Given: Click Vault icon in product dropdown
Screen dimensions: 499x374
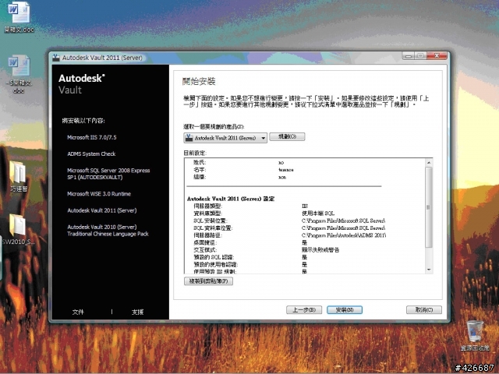Looking at the screenshot, I should (189, 138).
